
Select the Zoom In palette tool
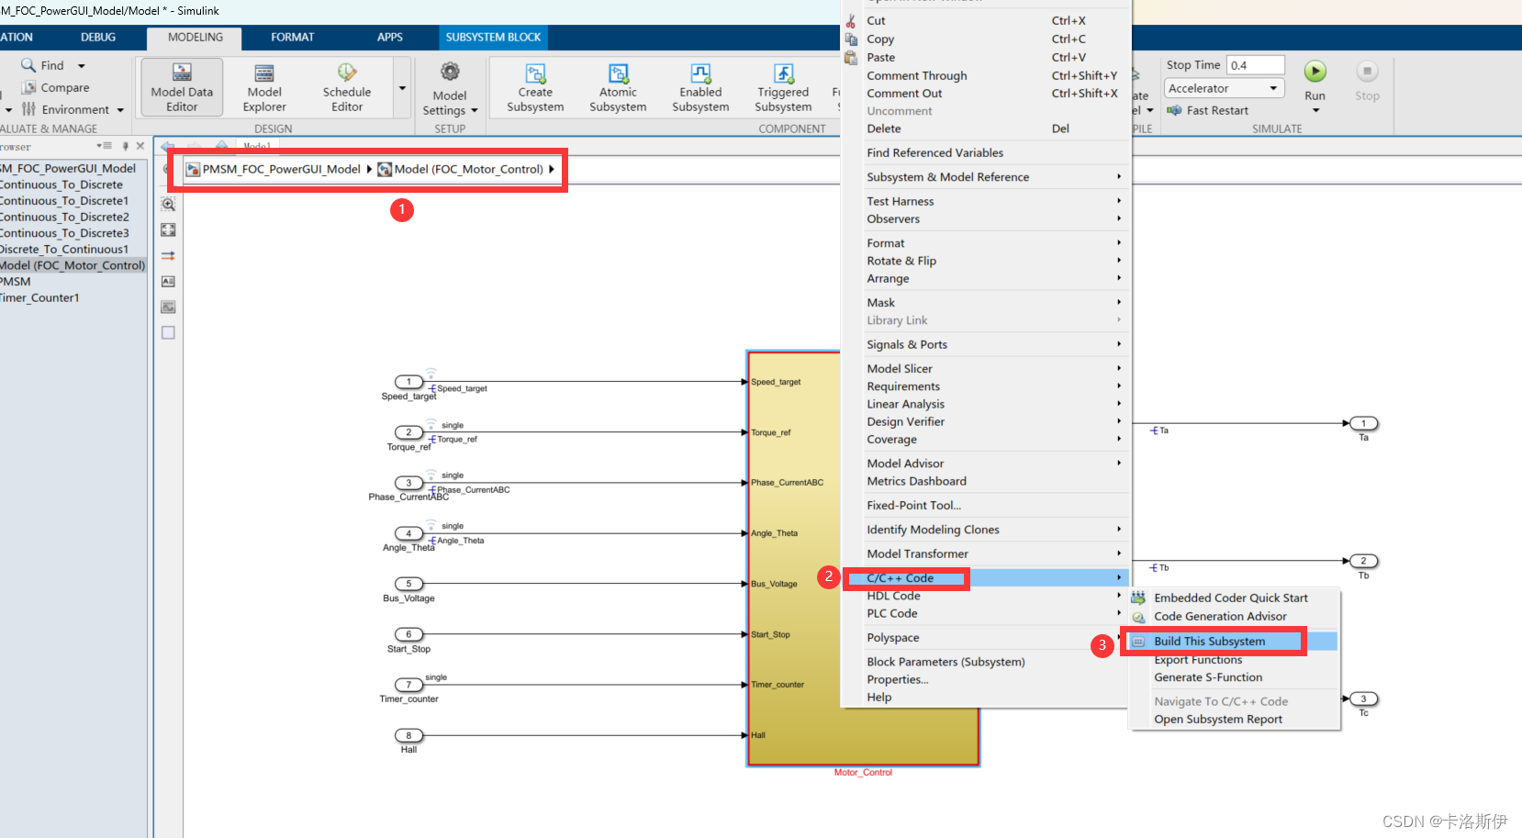[168, 205]
